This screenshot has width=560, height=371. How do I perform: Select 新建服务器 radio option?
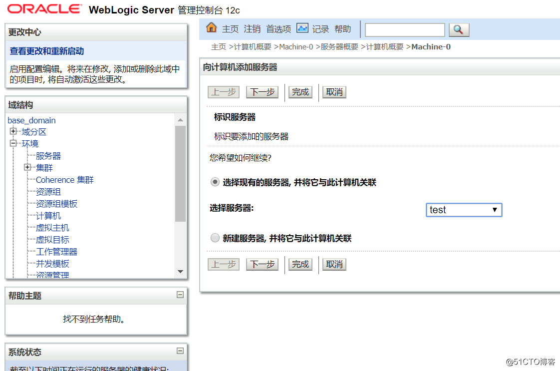(x=215, y=238)
